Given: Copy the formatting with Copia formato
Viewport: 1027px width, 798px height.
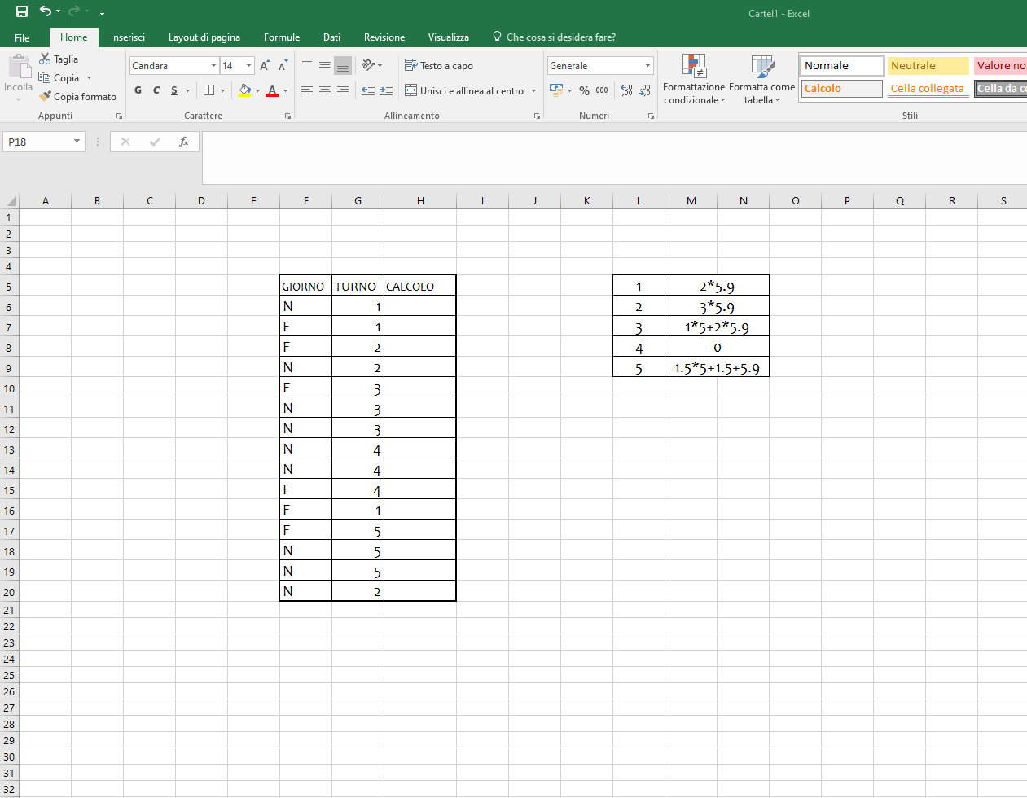Looking at the screenshot, I should 77,96.
